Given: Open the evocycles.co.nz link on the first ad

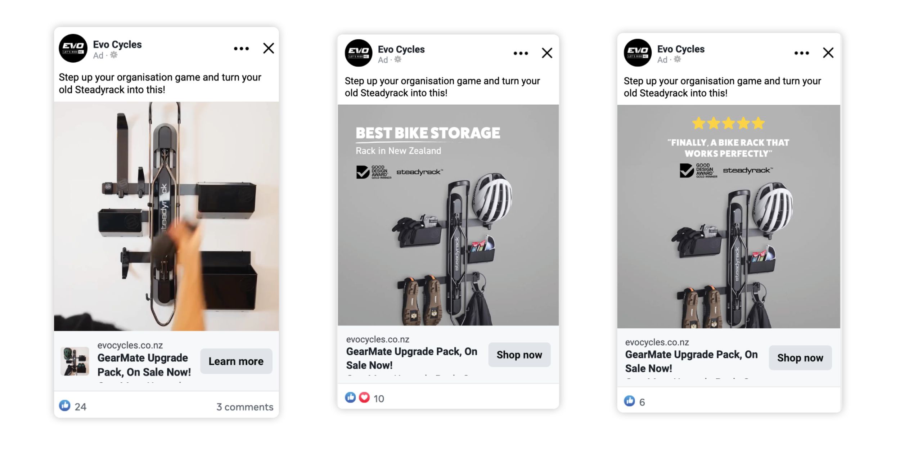Looking at the screenshot, I should click(130, 345).
